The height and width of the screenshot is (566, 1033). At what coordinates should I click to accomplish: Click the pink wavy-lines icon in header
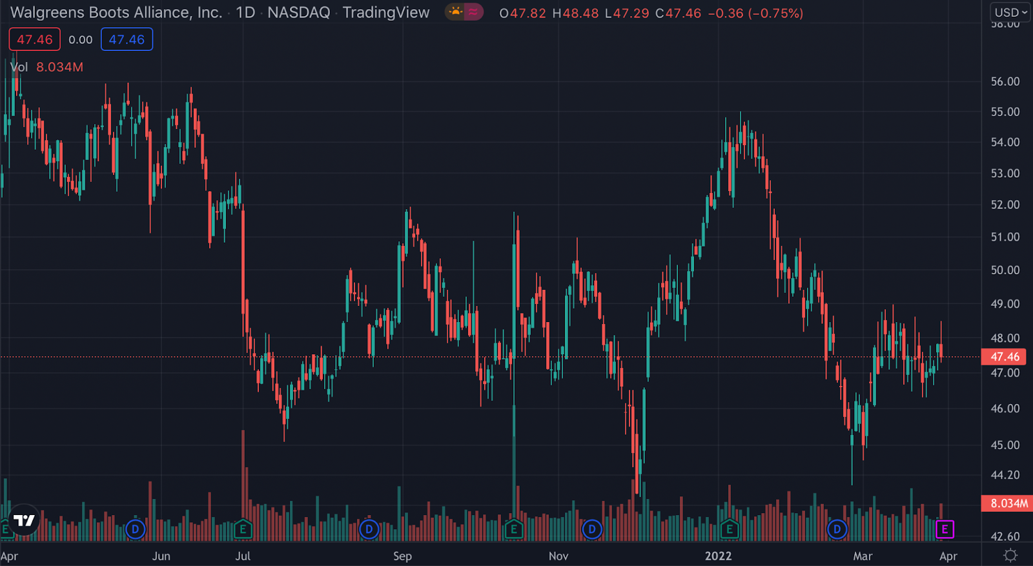pyautogui.click(x=473, y=12)
